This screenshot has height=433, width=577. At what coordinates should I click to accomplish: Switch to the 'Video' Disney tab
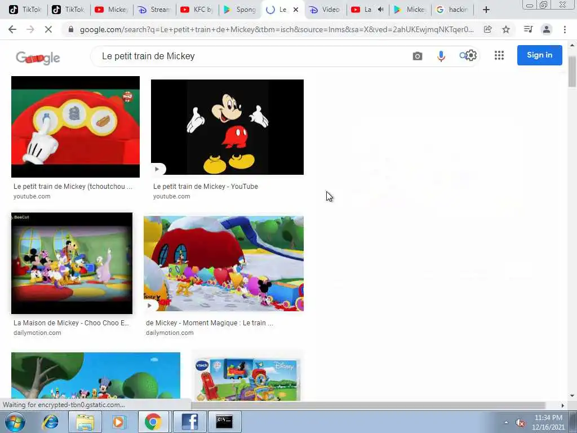[x=325, y=10]
